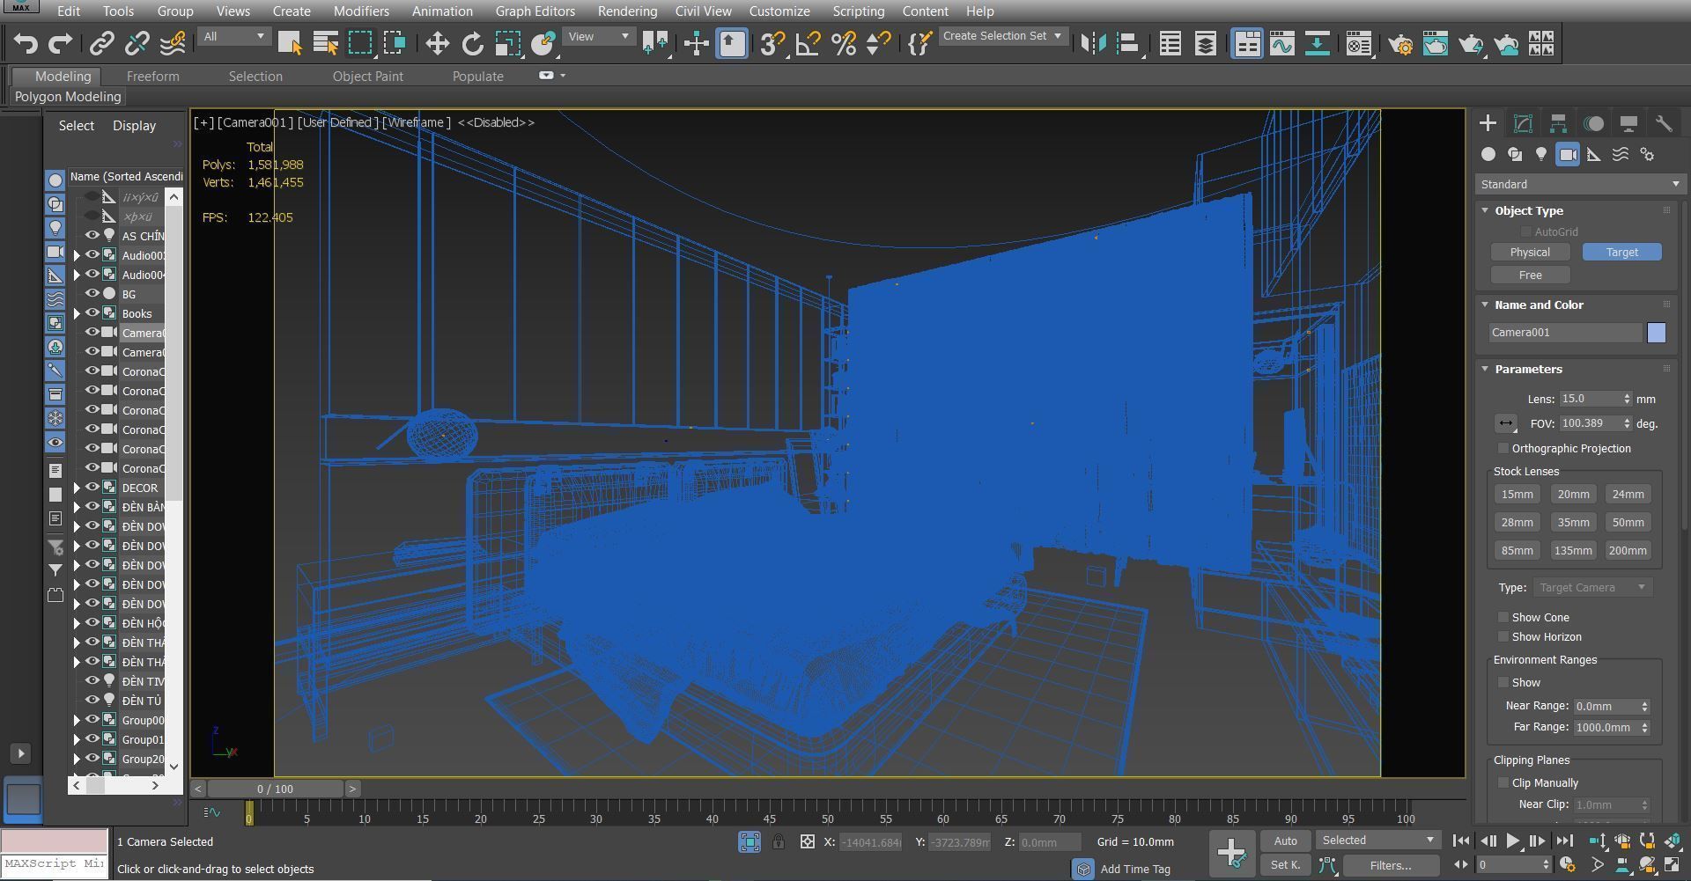Screen dimensions: 1691x881
Task: Open the Create Selection Set dropdown
Action: click(1002, 36)
